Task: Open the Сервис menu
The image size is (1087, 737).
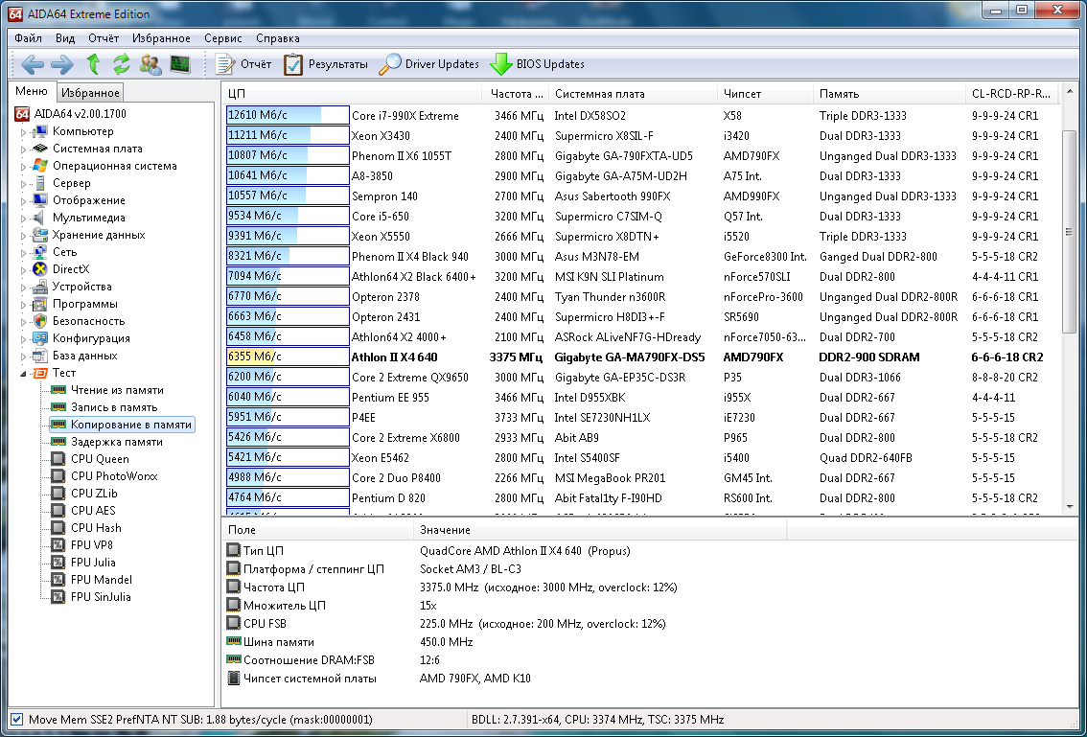Action: pyautogui.click(x=223, y=38)
